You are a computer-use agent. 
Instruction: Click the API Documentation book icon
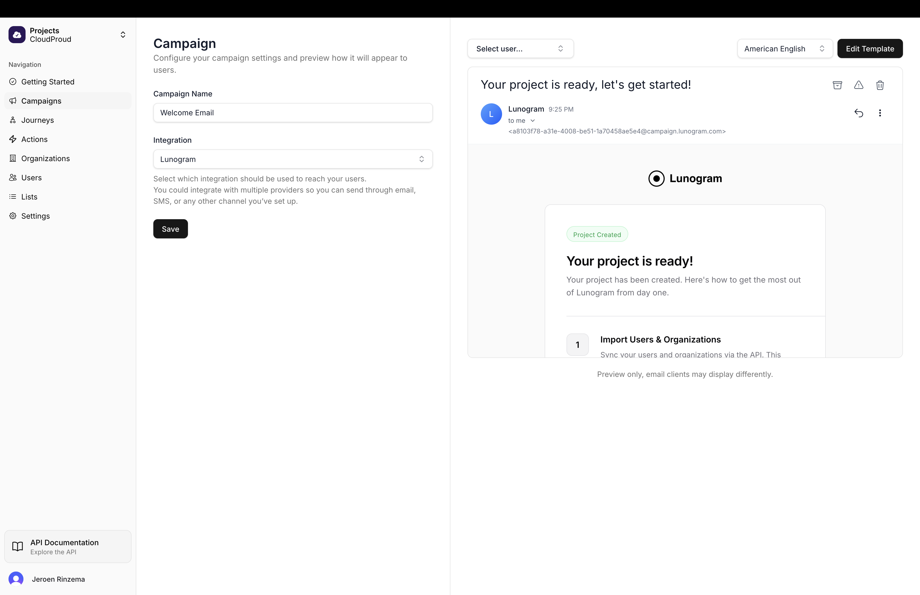[x=18, y=546]
